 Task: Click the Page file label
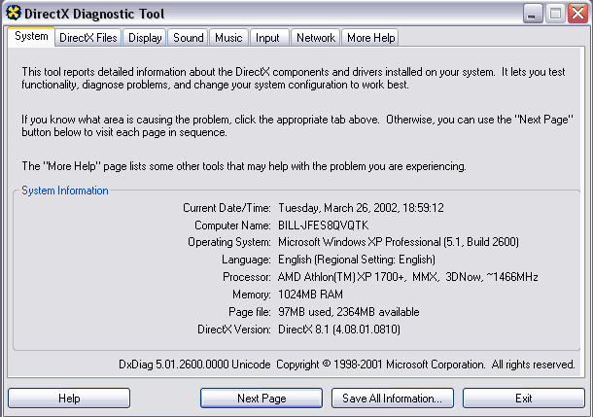[x=250, y=312]
